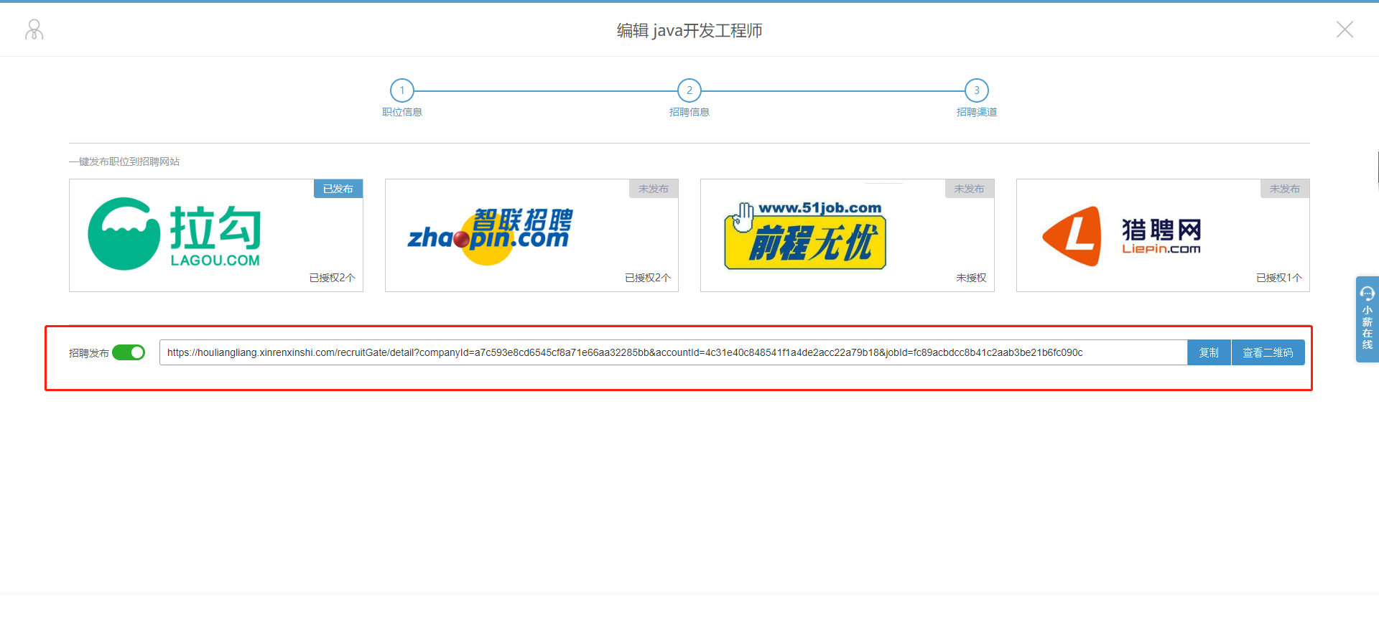The image size is (1379, 638).
Task: Click the 编辑 java开发工程师 title
Action: [x=689, y=30]
